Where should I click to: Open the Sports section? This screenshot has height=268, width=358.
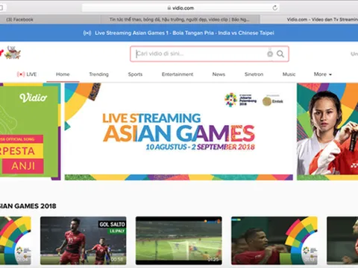coord(135,74)
